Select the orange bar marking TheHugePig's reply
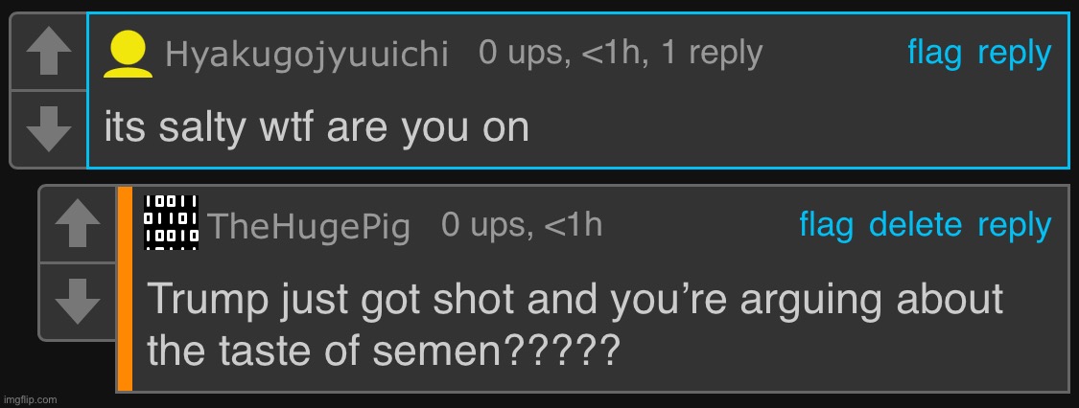 (125, 288)
